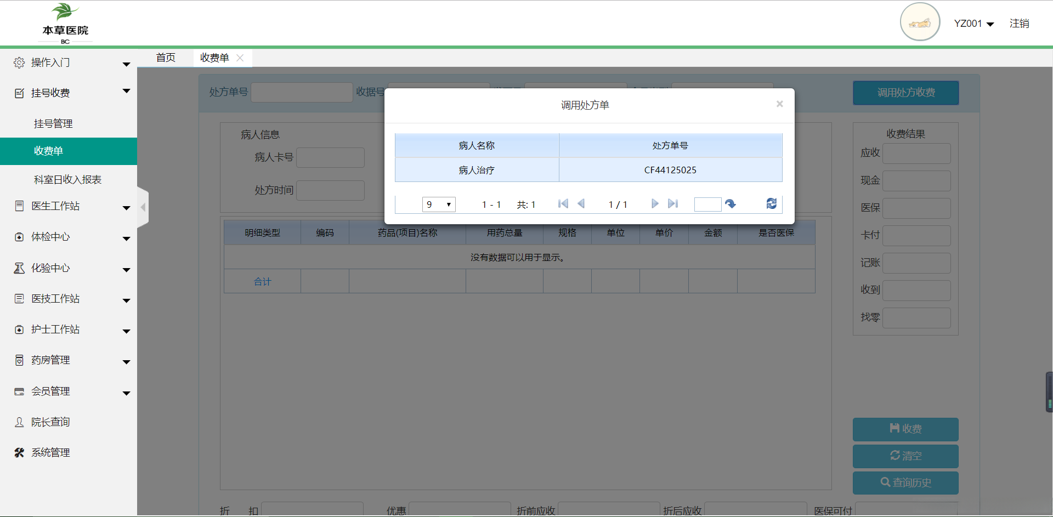Expand the 体检中心 menu arrow
1053x517 pixels.
click(126, 238)
